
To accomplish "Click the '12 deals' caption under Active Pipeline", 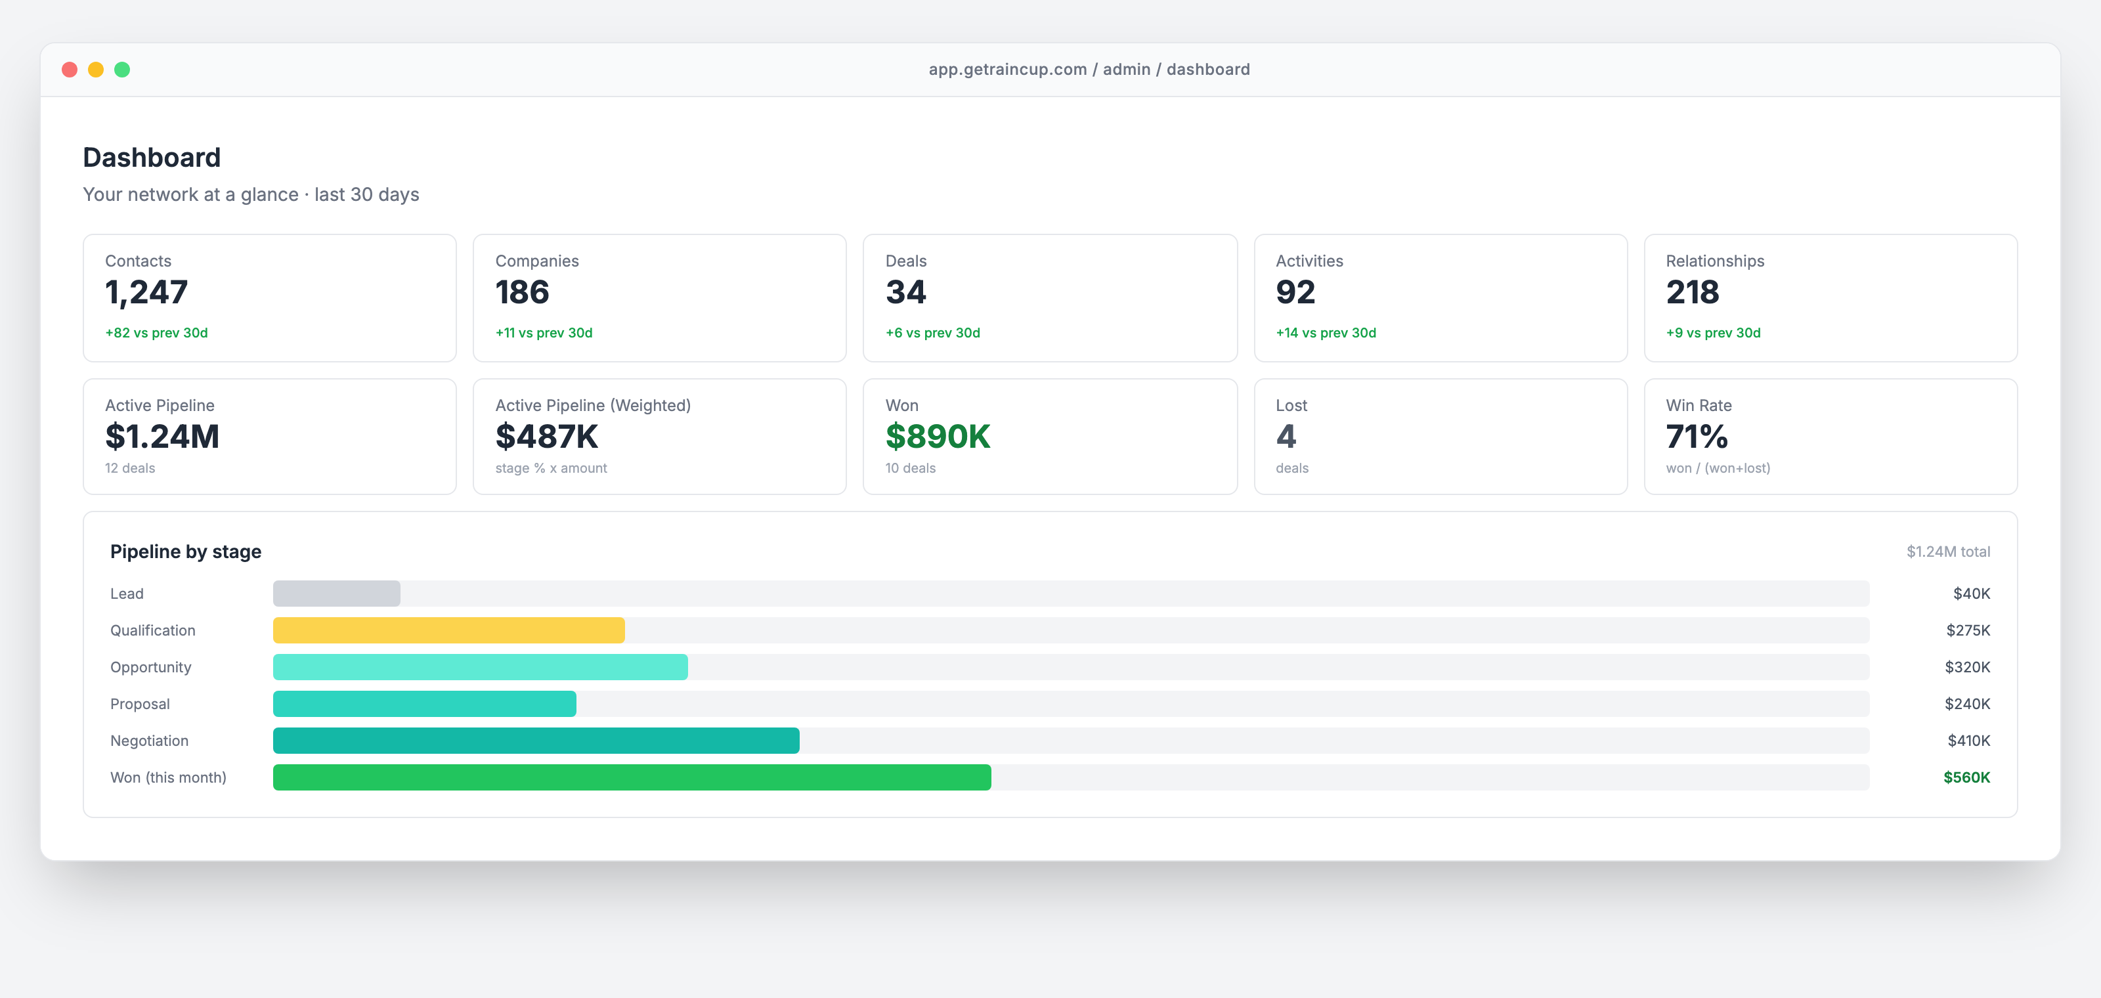I will click(130, 468).
